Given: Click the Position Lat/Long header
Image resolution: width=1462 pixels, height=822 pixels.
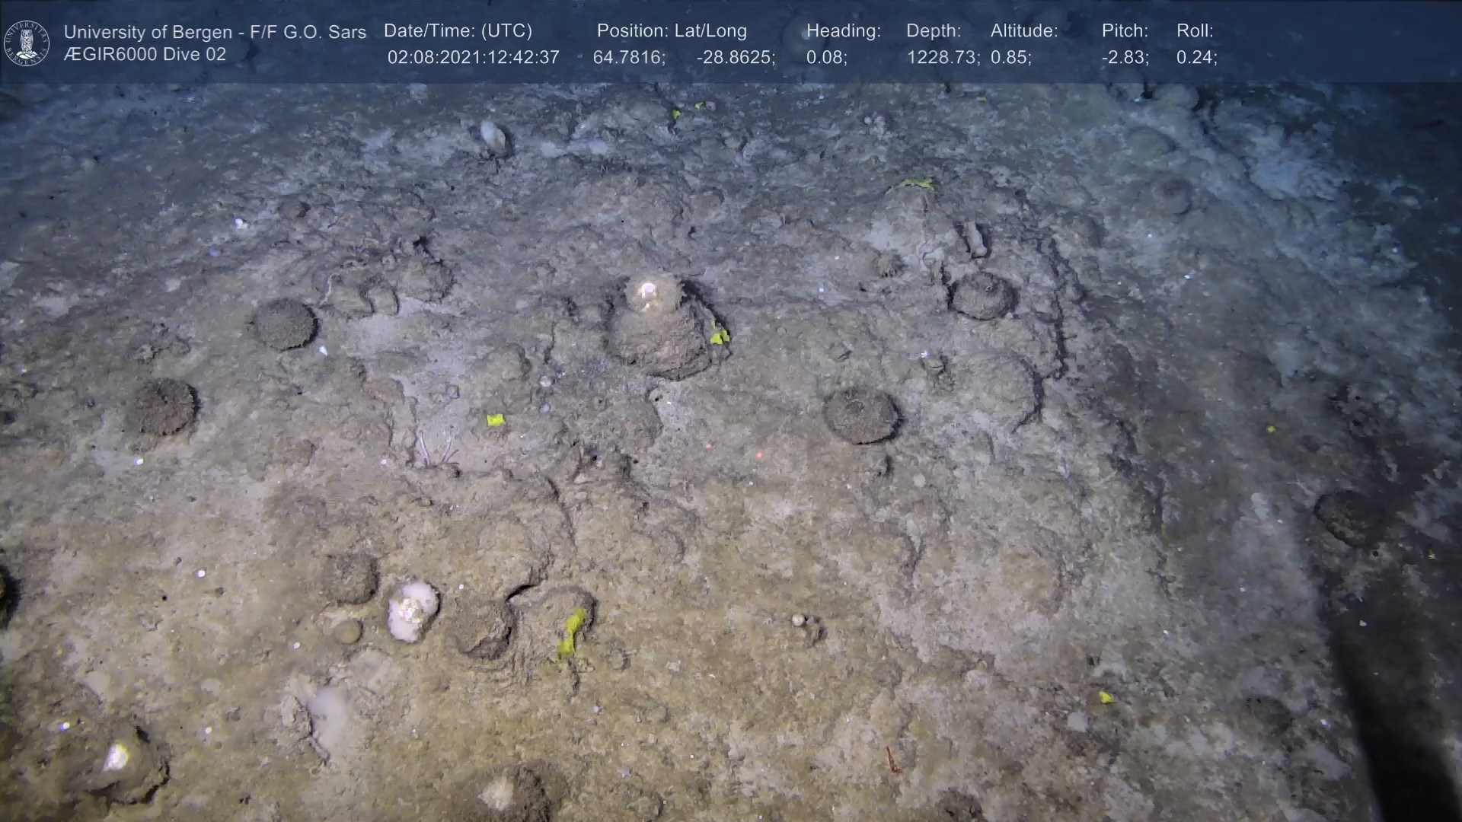Looking at the screenshot, I should [x=671, y=31].
